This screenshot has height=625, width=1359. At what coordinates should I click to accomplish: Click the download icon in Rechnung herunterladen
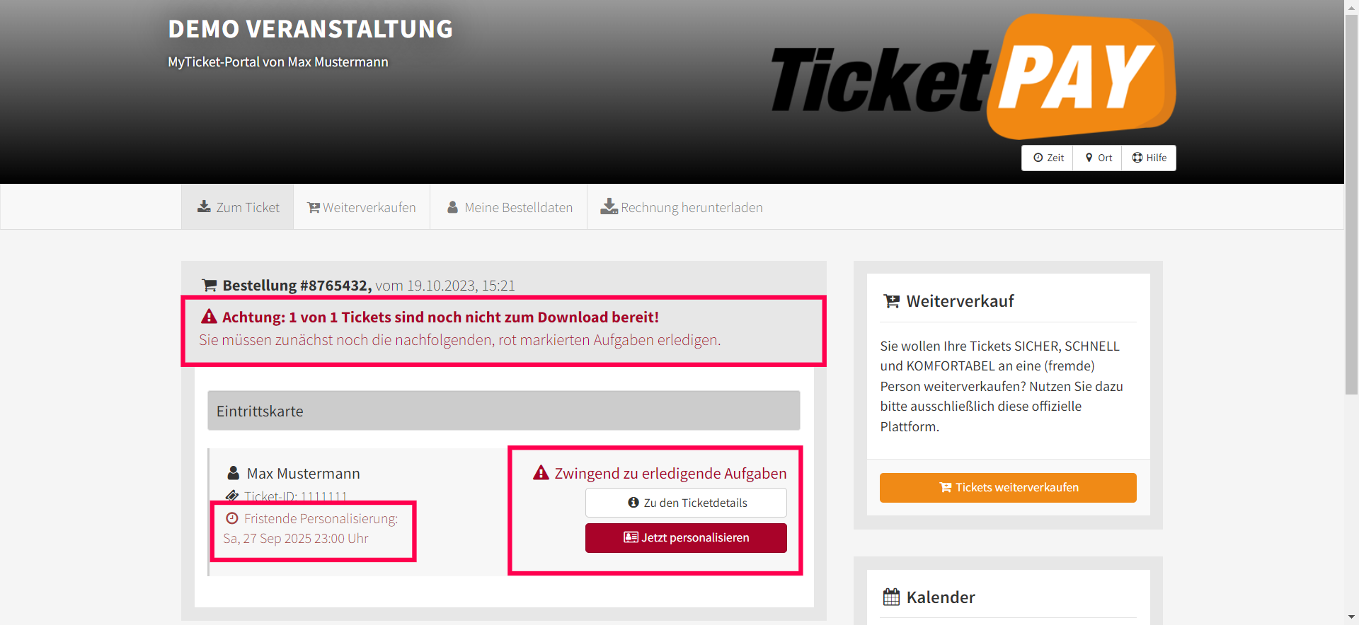[x=609, y=206]
